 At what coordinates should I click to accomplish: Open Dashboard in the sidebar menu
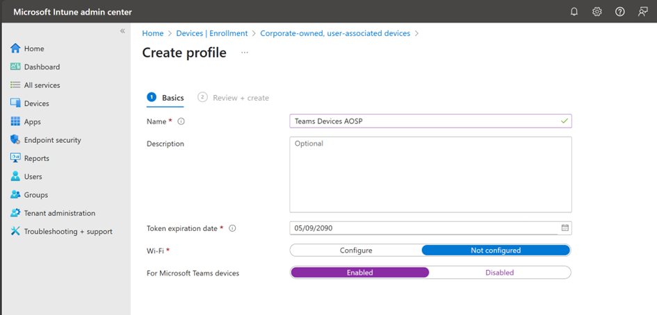(x=42, y=67)
